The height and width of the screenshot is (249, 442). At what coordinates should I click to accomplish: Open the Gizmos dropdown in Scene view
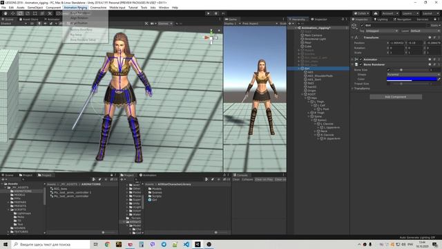coord(165,24)
